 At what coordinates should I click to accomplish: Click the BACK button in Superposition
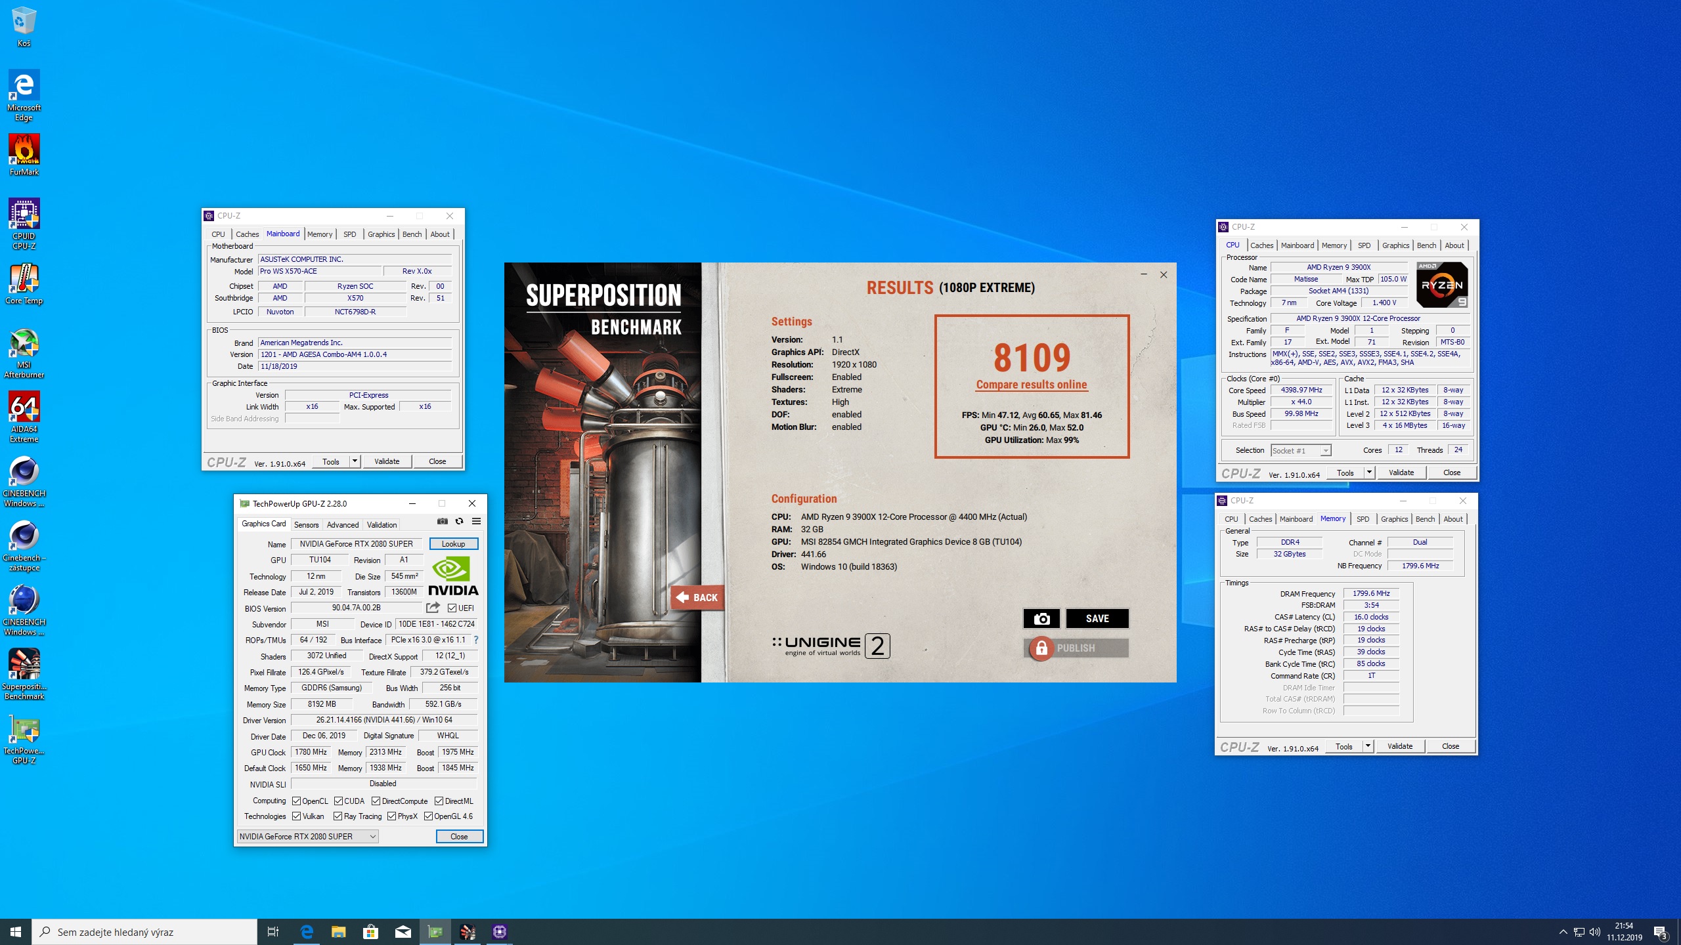coord(697,597)
